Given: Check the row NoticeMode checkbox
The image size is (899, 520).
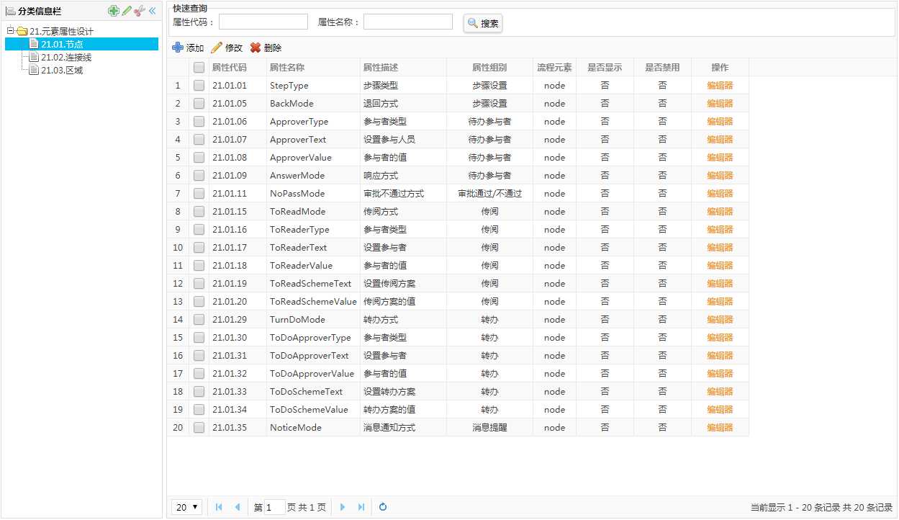Looking at the screenshot, I should pyautogui.click(x=199, y=428).
